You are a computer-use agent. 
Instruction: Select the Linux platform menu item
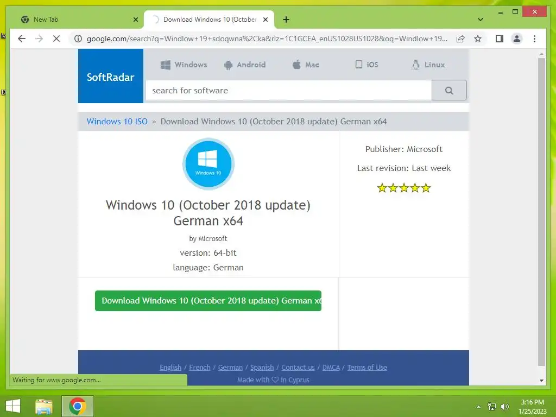coord(428,65)
